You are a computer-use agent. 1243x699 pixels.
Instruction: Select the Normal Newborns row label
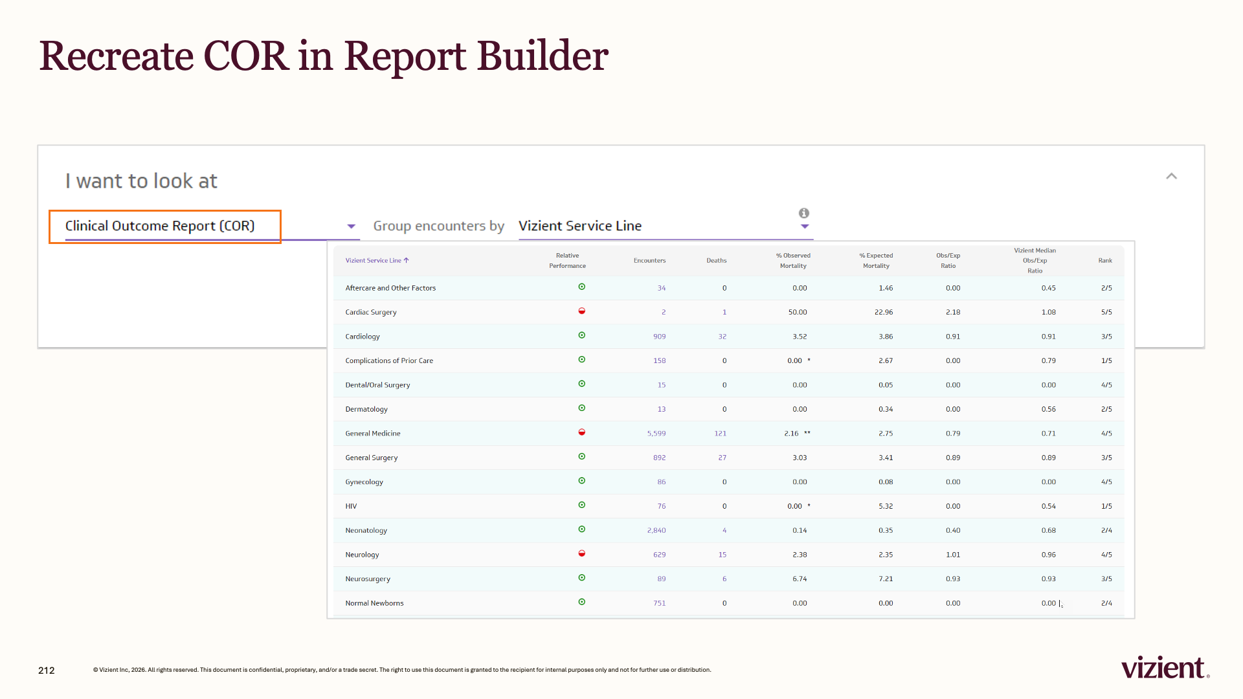pos(374,603)
